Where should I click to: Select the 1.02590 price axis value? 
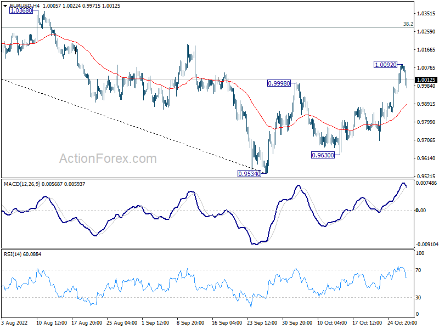(426, 32)
